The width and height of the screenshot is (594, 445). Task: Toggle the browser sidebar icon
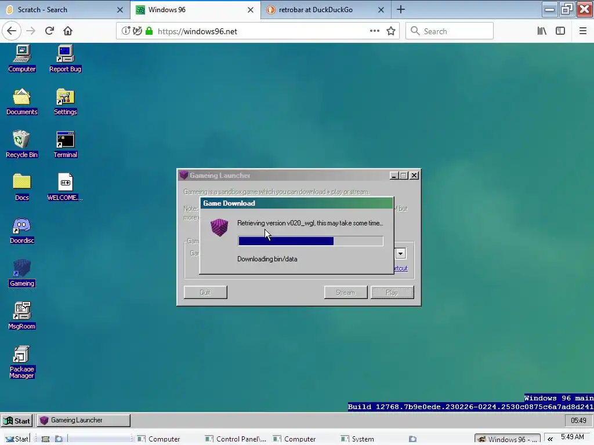560,31
